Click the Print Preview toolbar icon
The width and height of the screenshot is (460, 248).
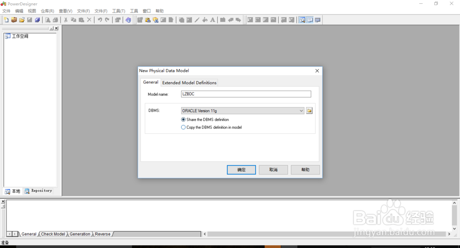coord(47,20)
